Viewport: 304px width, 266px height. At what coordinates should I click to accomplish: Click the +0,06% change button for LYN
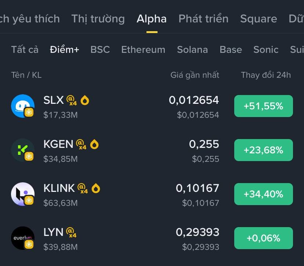click(x=263, y=238)
